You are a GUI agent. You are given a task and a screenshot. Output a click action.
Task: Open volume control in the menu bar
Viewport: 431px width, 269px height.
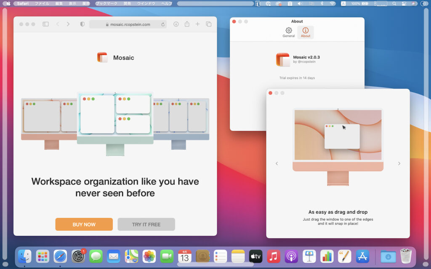(300, 3)
